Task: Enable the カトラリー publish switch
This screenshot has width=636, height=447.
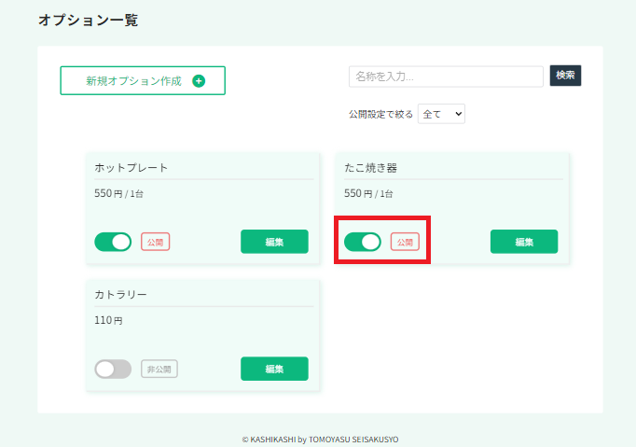Action: 113,369
